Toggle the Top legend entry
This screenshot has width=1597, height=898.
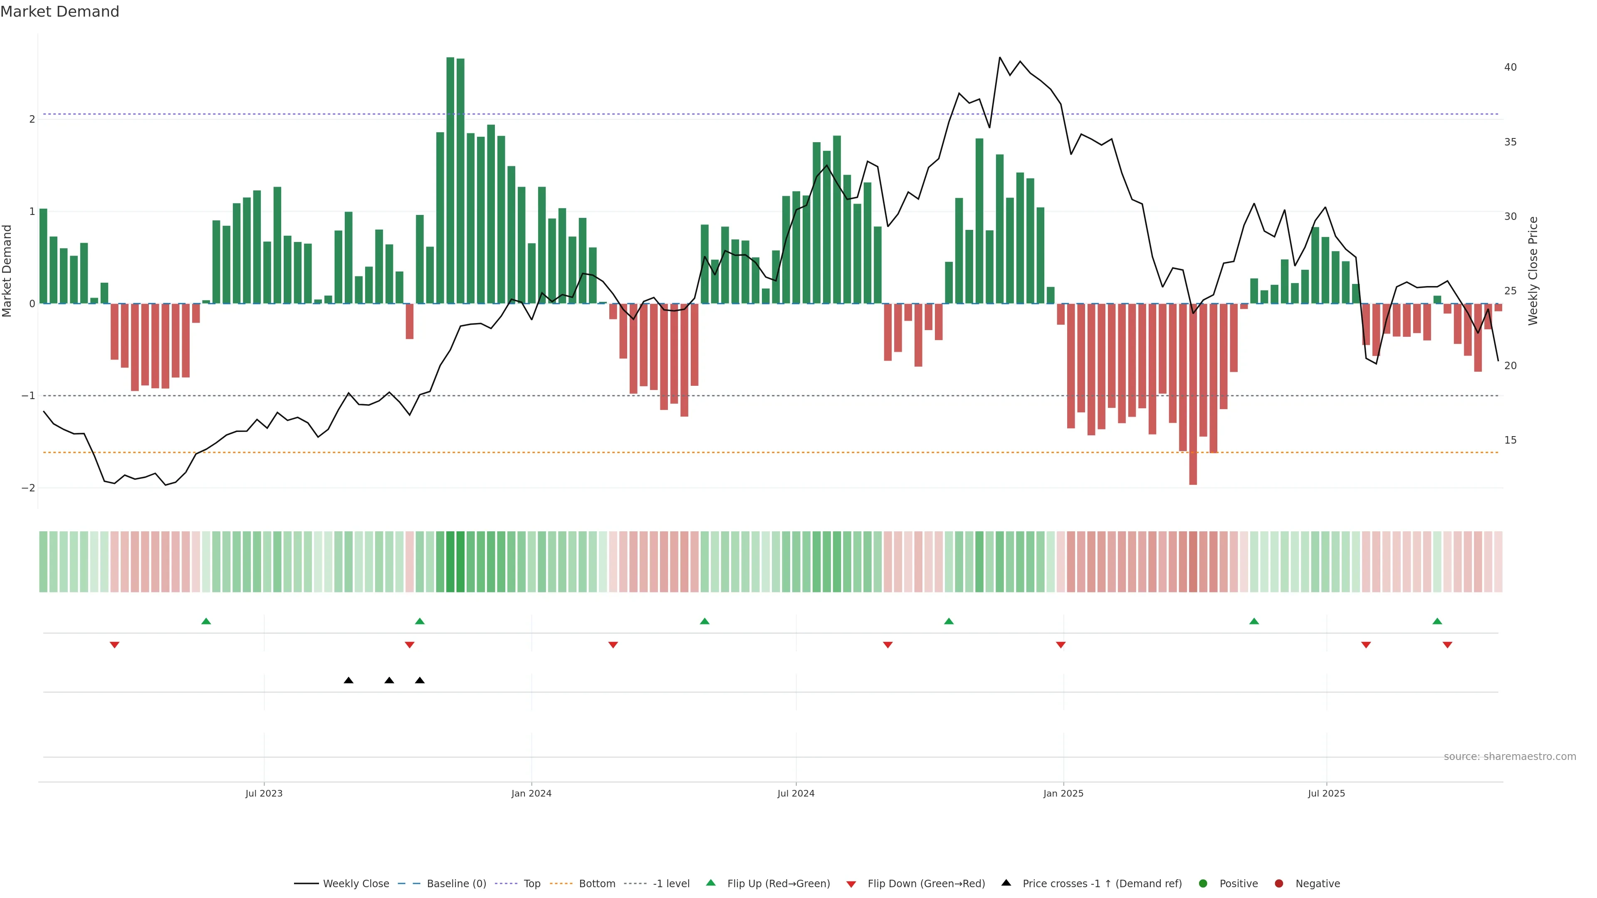click(532, 883)
